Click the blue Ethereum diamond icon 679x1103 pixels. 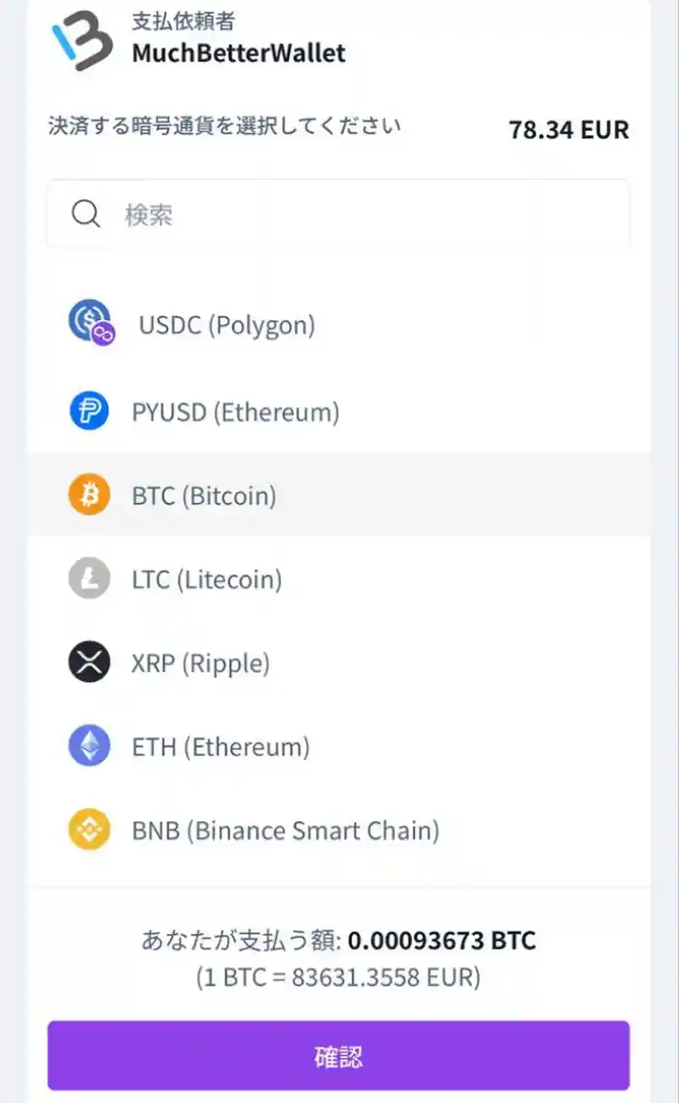(x=89, y=747)
